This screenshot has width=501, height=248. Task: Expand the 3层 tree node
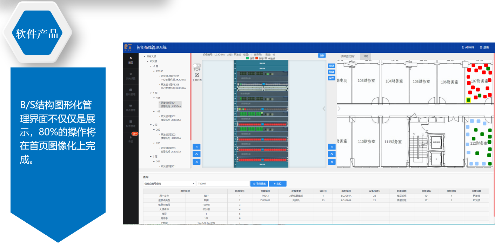click(151, 157)
